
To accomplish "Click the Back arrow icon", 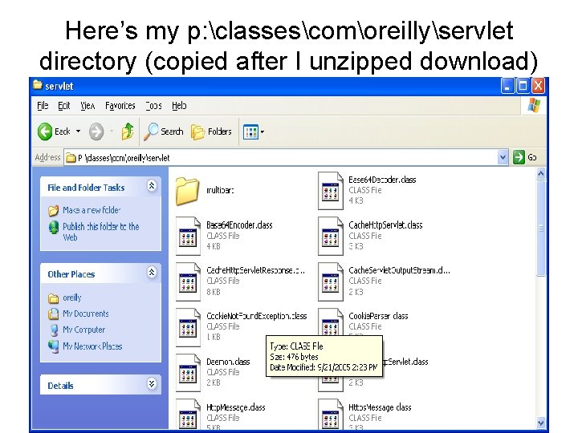I will tap(45, 132).
